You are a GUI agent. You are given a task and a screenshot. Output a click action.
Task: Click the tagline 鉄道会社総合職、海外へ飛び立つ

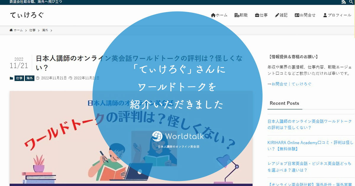coord(36,2)
